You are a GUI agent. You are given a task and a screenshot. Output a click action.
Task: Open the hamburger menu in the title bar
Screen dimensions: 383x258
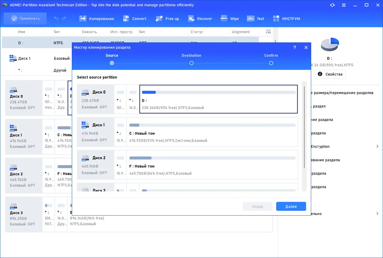click(344, 5)
